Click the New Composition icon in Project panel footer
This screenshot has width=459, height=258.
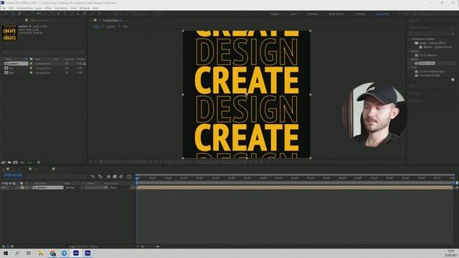coord(15,163)
